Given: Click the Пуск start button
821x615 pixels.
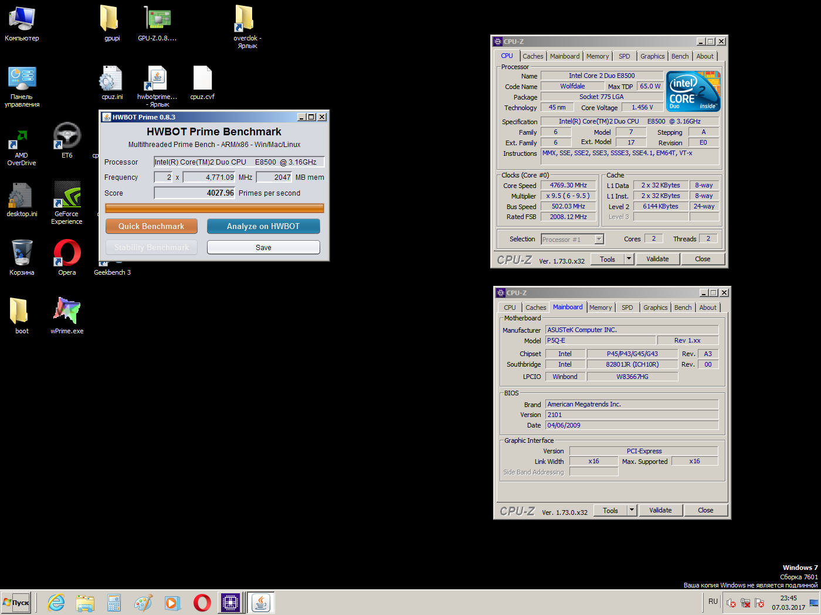Looking at the screenshot, I should 16,603.
